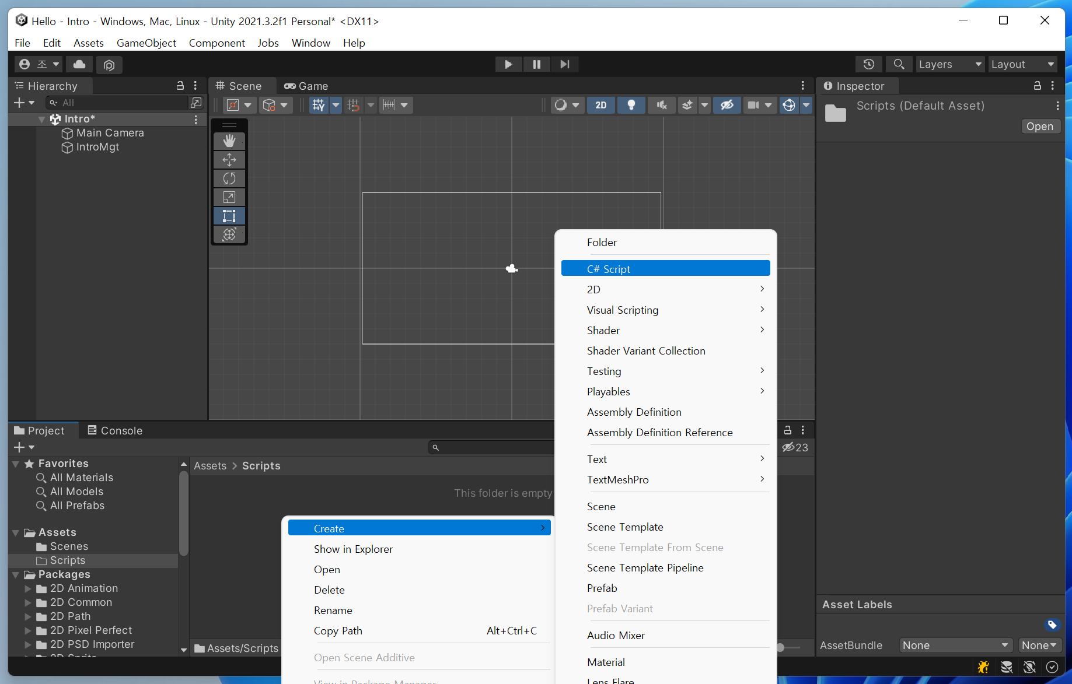The width and height of the screenshot is (1072, 684).
Task: Select the Rect transform tool
Action: pyautogui.click(x=229, y=216)
